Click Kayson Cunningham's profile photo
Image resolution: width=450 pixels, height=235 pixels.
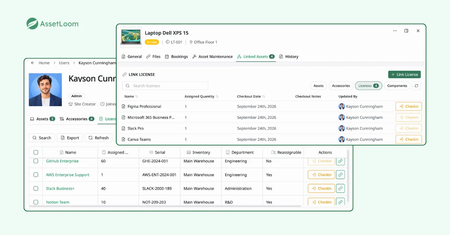[45, 90]
